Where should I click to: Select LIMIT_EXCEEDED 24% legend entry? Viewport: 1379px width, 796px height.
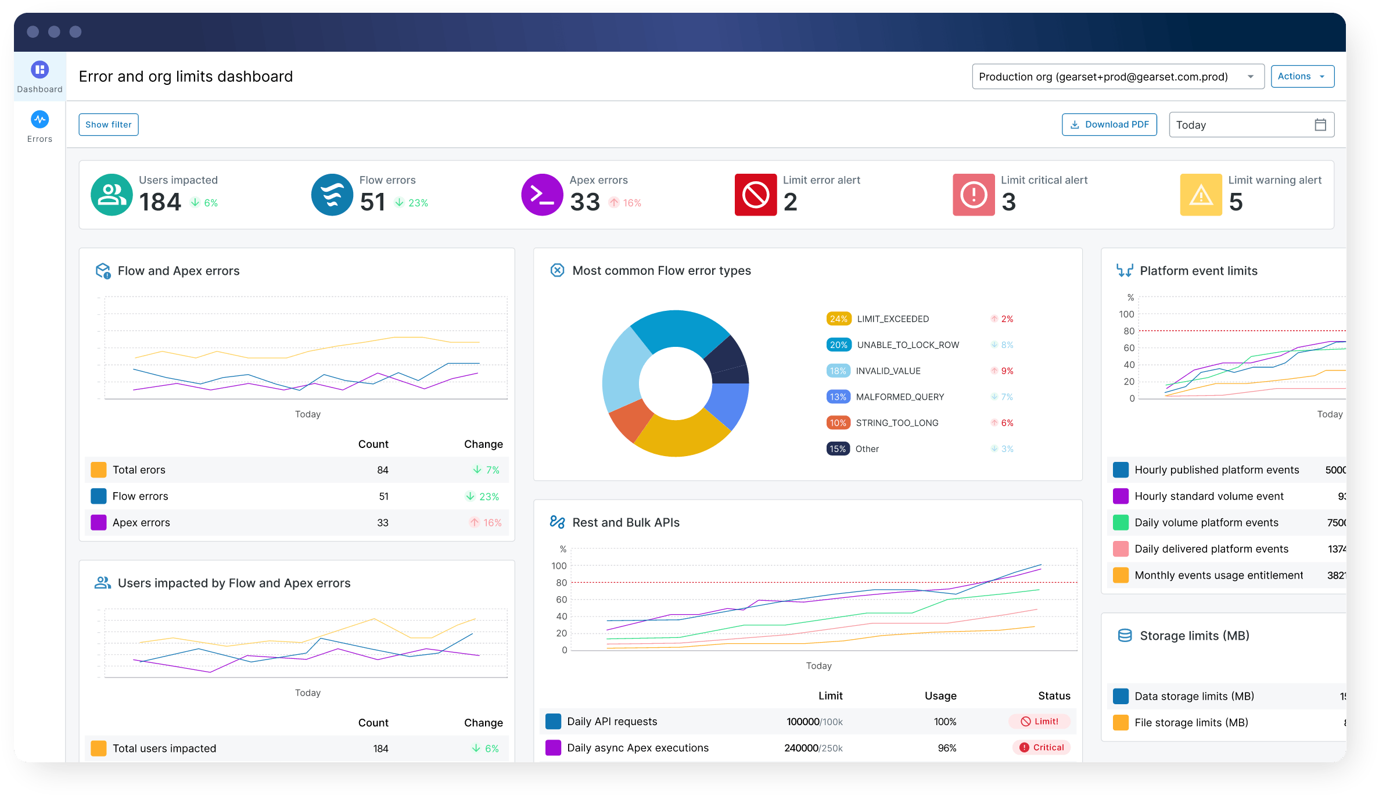click(x=892, y=319)
